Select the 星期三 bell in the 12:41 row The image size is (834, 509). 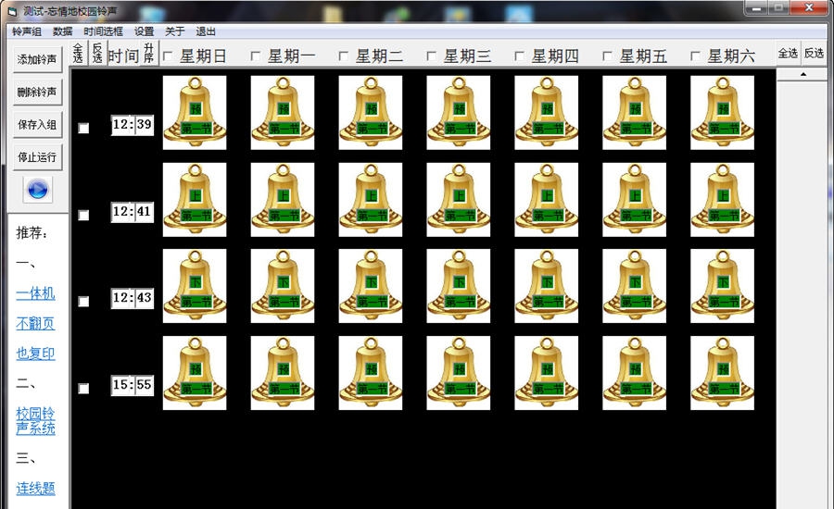click(459, 200)
